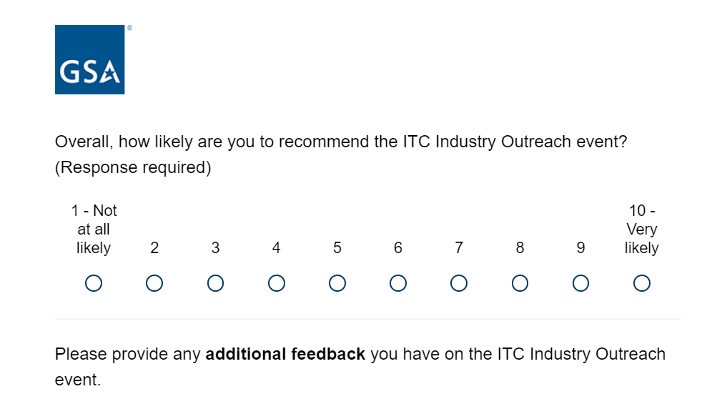
Task: Select rating 6 radio button
Action: click(x=398, y=283)
